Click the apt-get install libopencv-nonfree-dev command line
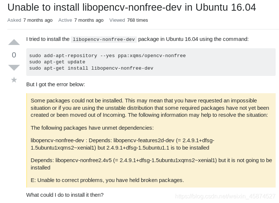The width and height of the screenshot is (279, 203). pos(91,68)
